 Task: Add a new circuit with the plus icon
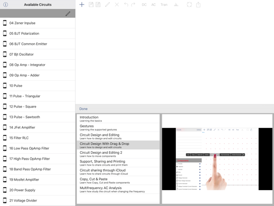tap(82, 4)
